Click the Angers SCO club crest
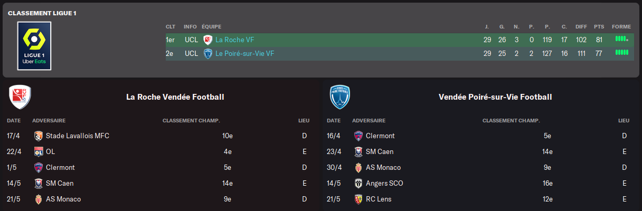The height and width of the screenshot is (211, 642). [x=358, y=183]
